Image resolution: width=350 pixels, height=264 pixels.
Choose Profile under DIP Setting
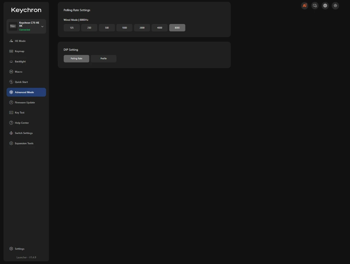104,59
